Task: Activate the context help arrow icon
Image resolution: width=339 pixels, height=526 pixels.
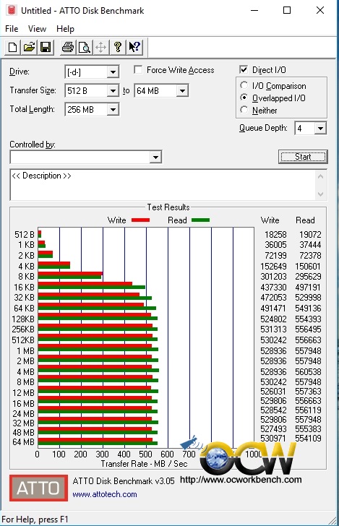Action: (x=134, y=47)
